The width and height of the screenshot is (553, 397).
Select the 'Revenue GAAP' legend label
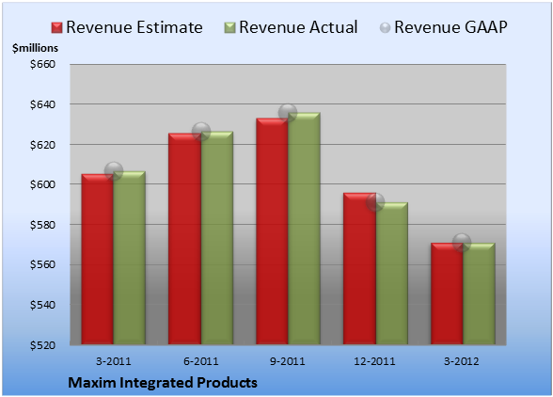click(x=450, y=27)
